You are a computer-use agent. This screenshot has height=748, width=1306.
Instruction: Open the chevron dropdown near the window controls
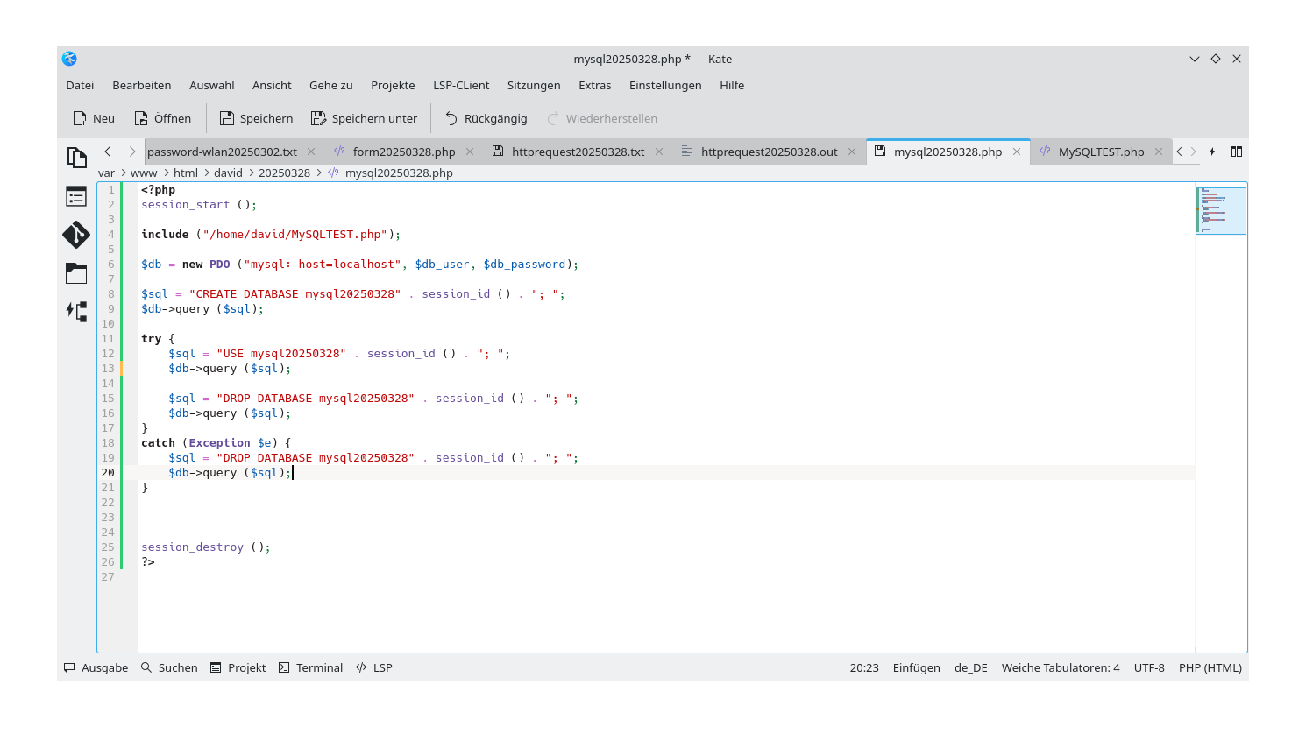(1194, 59)
